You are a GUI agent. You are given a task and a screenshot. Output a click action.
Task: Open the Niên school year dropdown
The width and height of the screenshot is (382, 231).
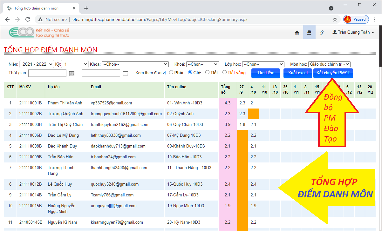[37, 64]
